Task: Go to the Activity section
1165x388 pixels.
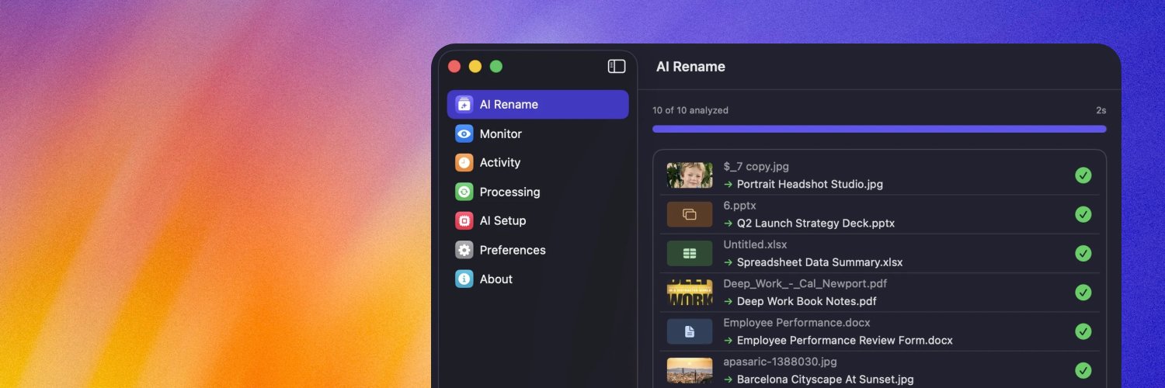Action: tap(537, 162)
